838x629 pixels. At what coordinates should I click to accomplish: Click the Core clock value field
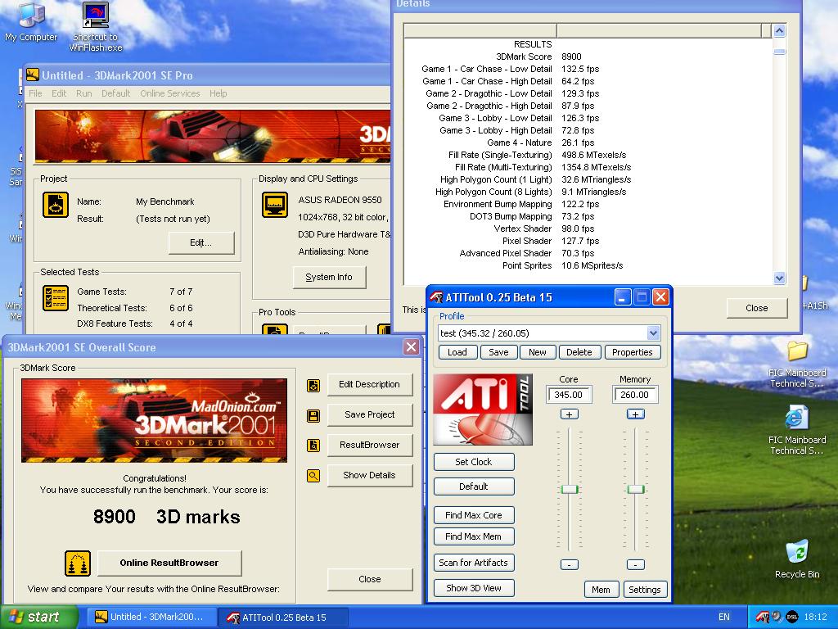pyautogui.click(x=569, y=395)
